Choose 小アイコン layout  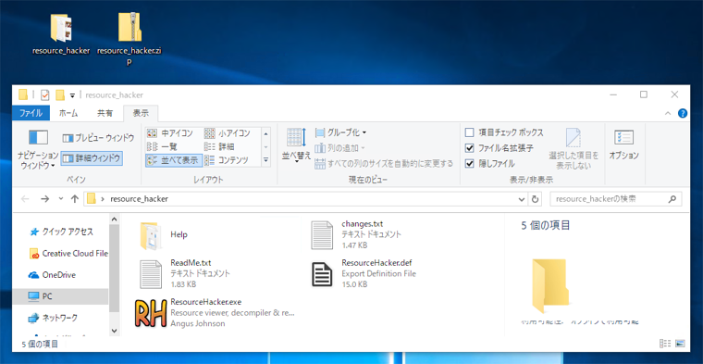pos(228,133)
